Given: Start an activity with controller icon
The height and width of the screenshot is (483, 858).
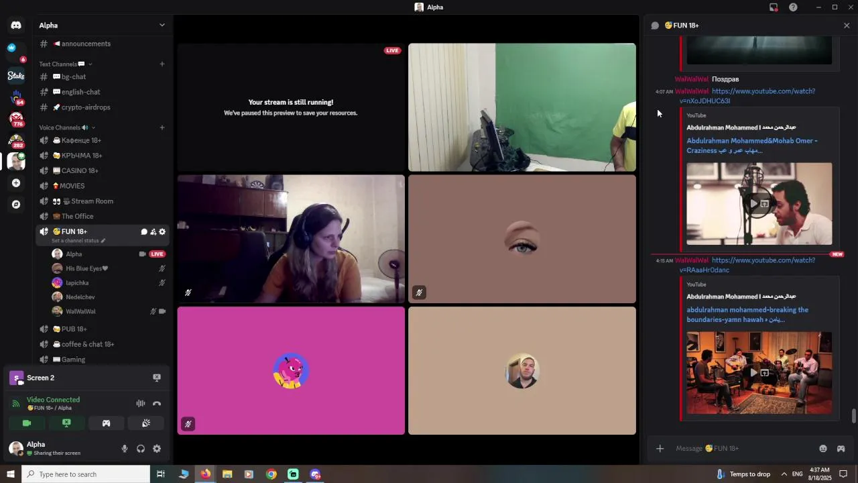Looking at the screenshot, I should (x=106, y=423).
